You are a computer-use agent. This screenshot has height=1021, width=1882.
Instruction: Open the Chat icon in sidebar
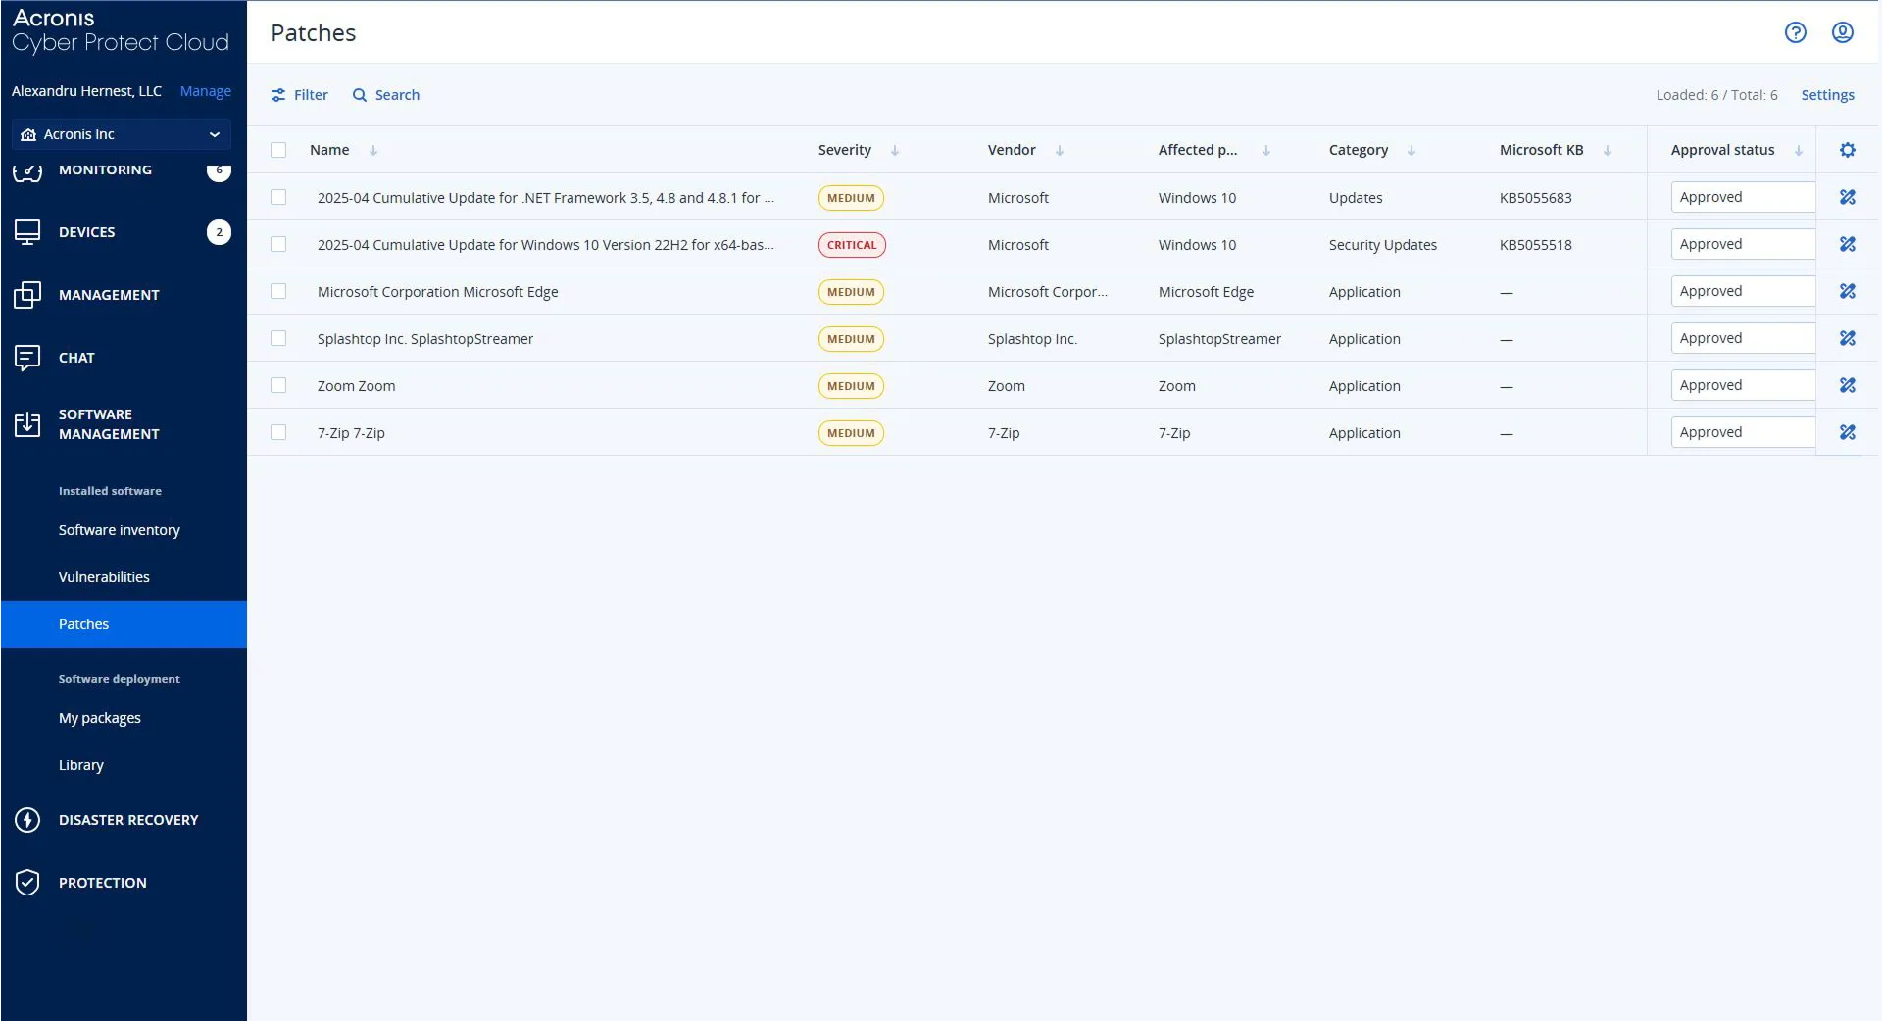coord(26,358)
